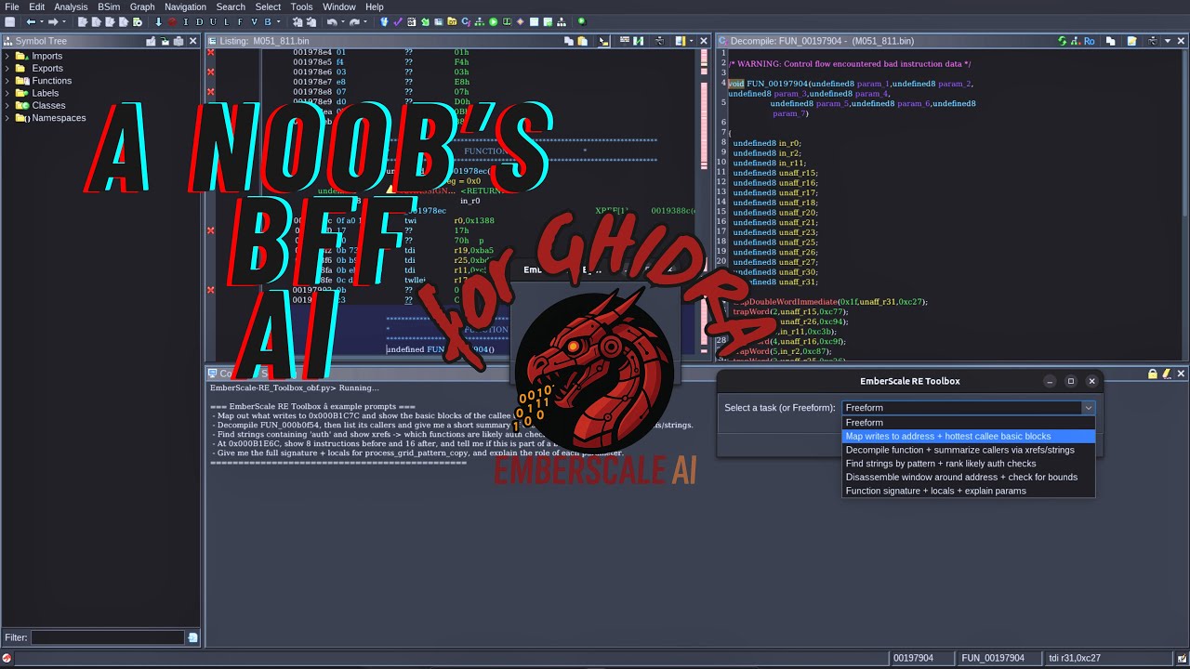The width and height of the screenshot is (1190, 669).
Task: Click the Ro toggle in Decompile panel
Action: [x=1089, y=41]
